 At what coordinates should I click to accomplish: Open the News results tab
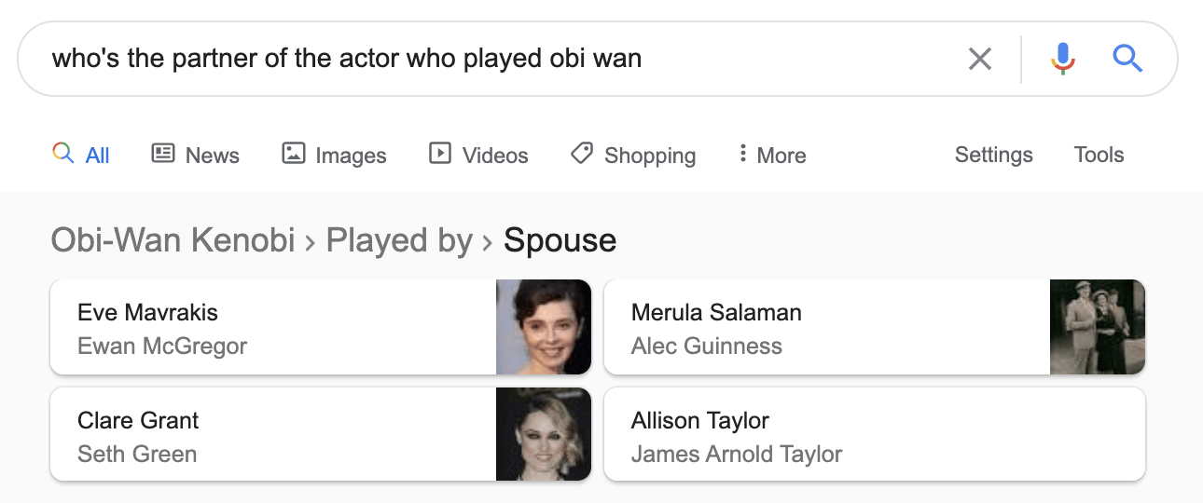(196, 155)
